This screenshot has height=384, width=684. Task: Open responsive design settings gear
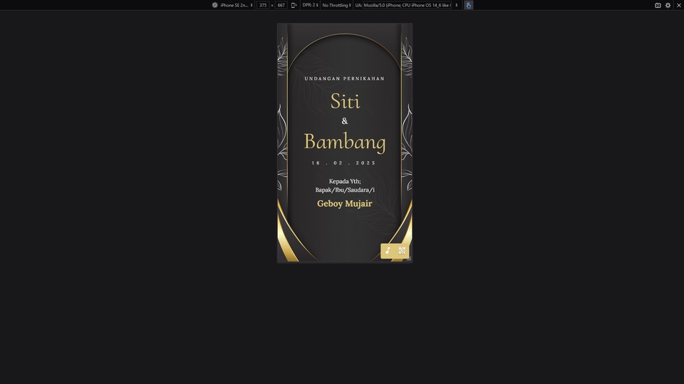pyautogui.click(x=668, y=5)
